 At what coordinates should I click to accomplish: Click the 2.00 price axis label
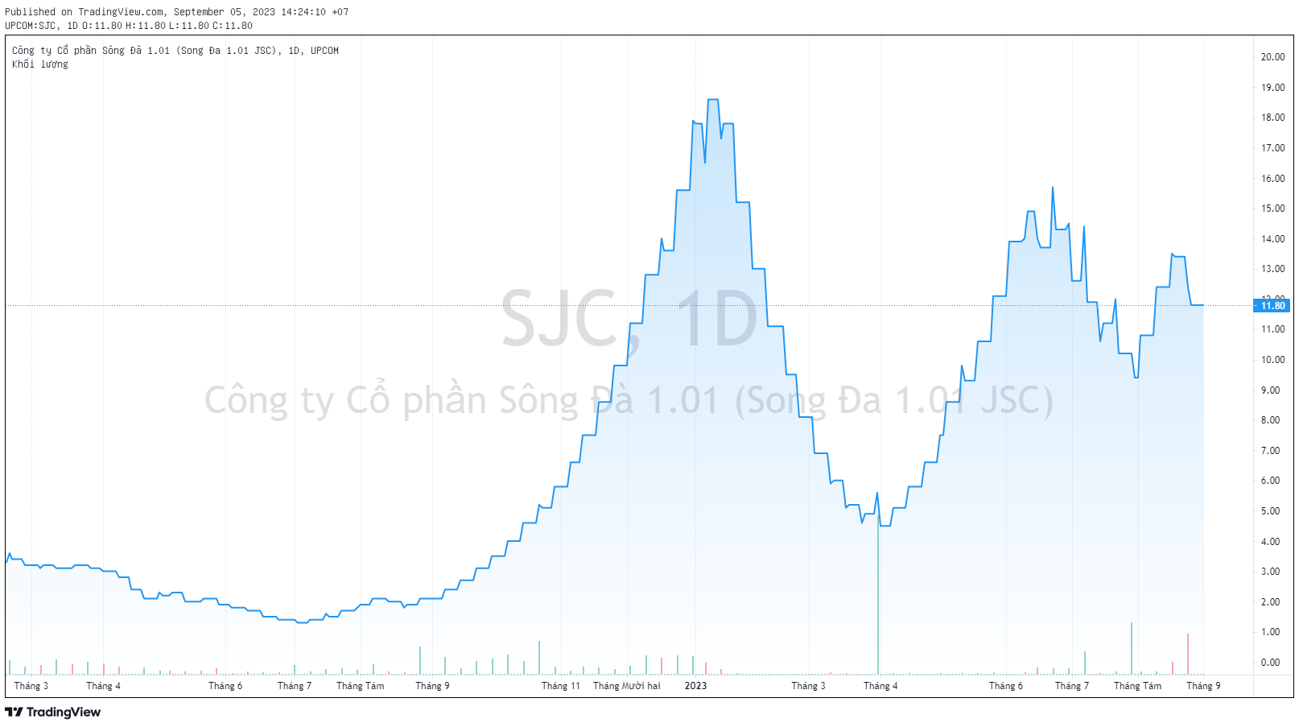[x=1270, y=602]
